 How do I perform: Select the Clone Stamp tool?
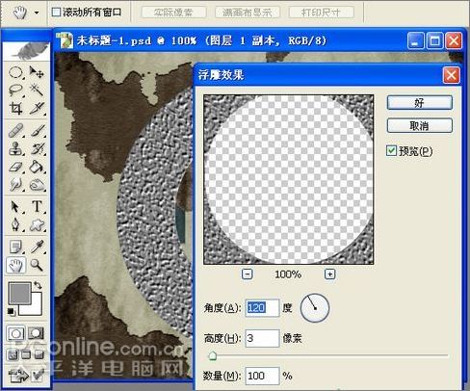[15, 149]
